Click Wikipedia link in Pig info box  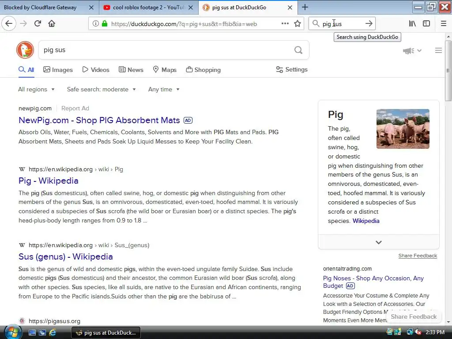click(x=366, y=221)
